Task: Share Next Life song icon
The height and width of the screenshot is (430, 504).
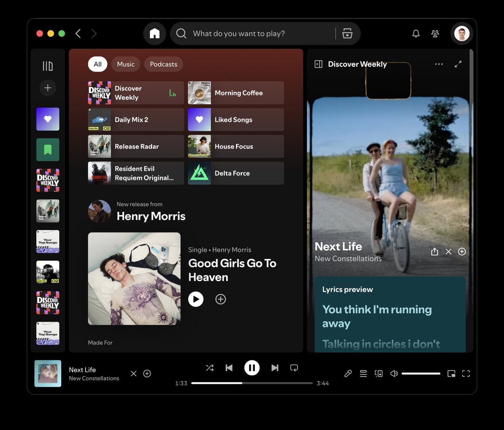Action: (435, 252)
